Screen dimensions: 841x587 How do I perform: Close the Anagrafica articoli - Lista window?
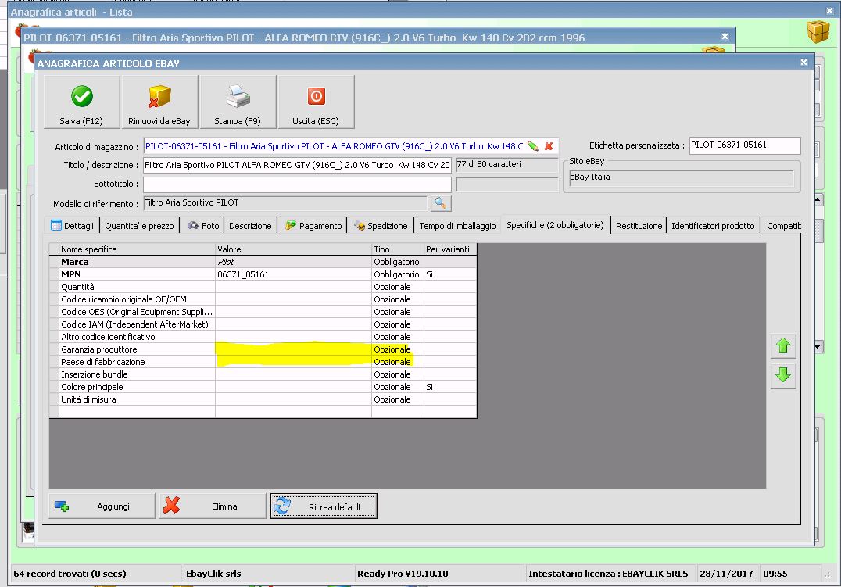[x=830, y=11]
